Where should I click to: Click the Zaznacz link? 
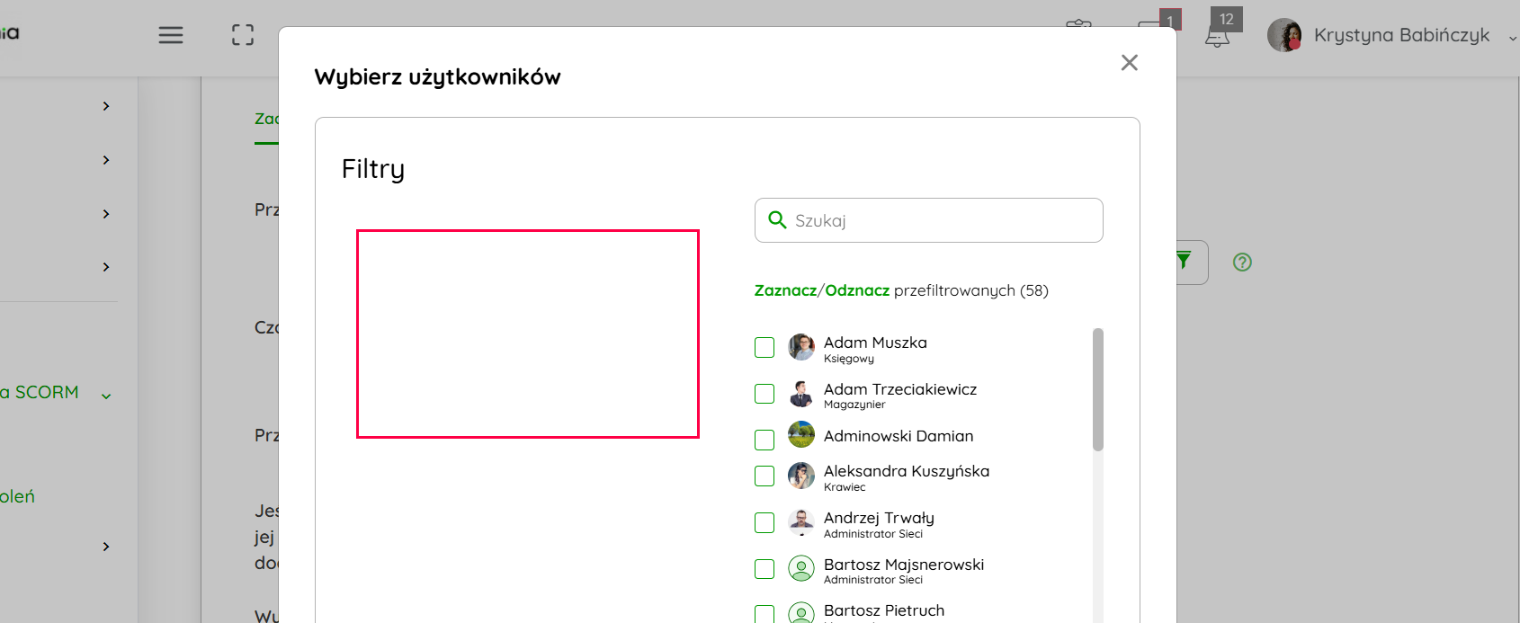784,290
